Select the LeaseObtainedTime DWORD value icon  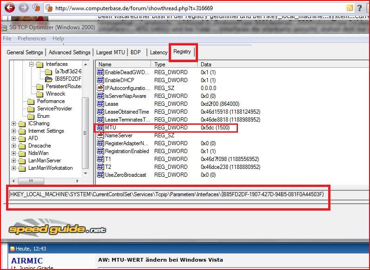point(100,111)
